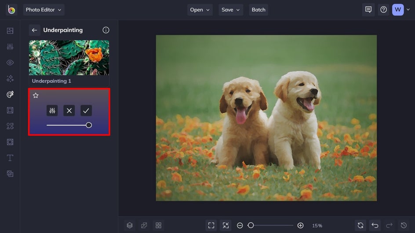The height and width of the screenshot is (233, 415).
Task: Expand the account menu chevron
Action: pos(408,10)
